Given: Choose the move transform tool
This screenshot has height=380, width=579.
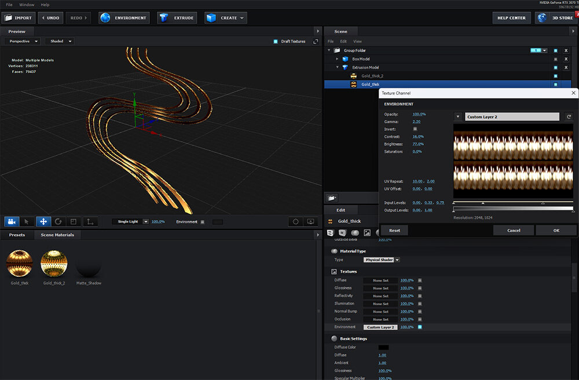Looking at the screenshot, I should [43, 221].
